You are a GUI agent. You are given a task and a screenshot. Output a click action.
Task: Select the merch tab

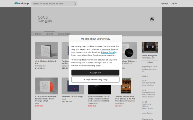(x=50, y=34)
